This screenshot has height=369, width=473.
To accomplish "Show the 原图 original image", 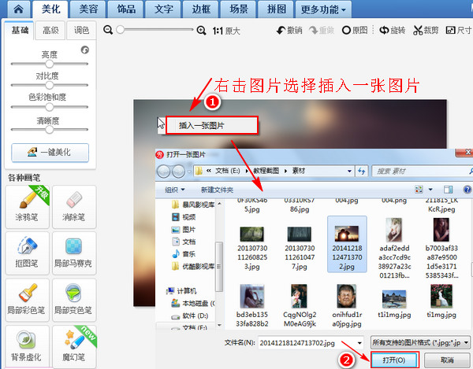I will pyautogui.click(x=355, y=30).
